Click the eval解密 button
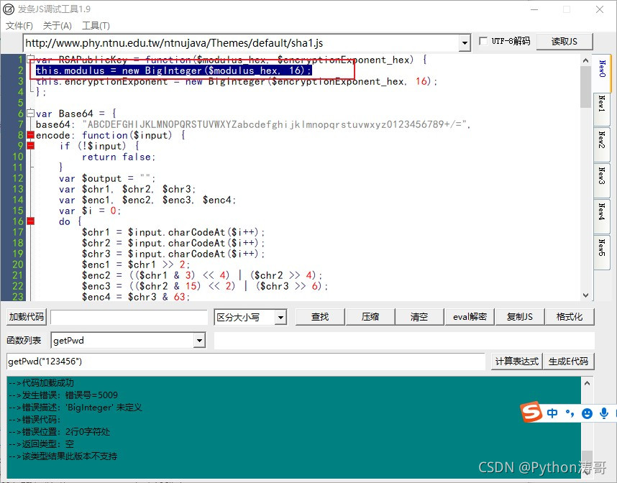Image resolution: width=617 pixels, height=483 pixels. pos(470,317)
